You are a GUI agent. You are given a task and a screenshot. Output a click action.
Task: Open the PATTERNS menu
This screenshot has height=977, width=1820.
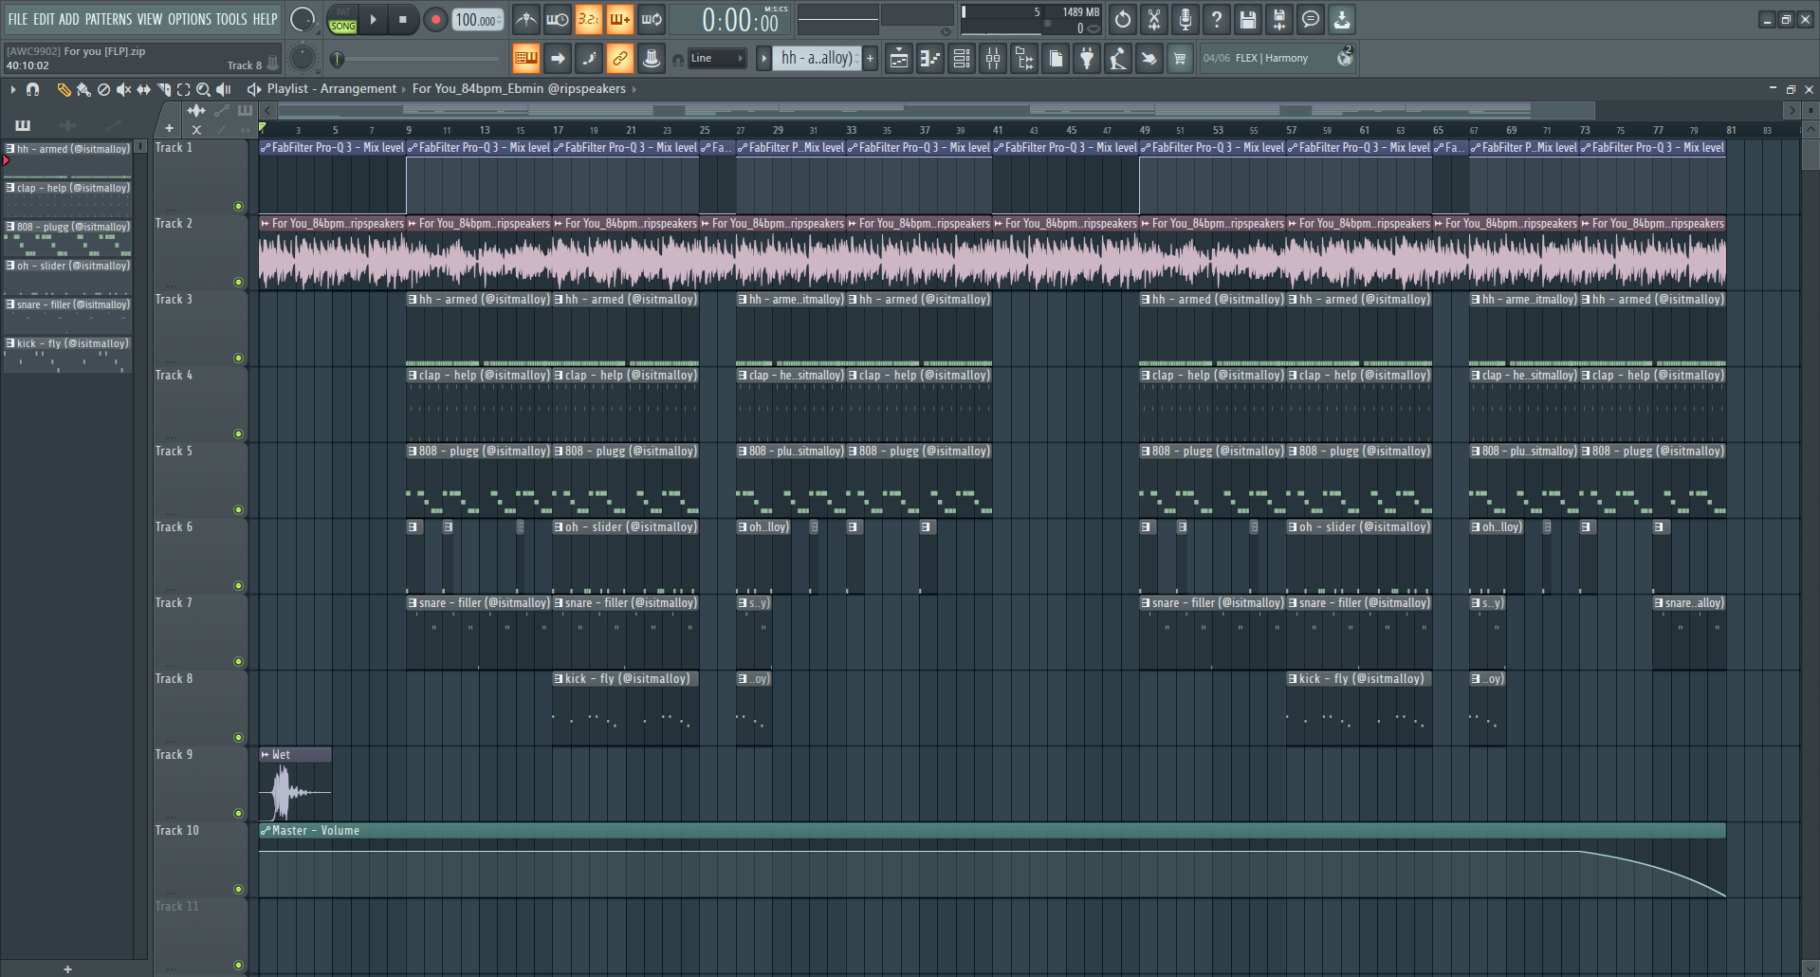109,19
